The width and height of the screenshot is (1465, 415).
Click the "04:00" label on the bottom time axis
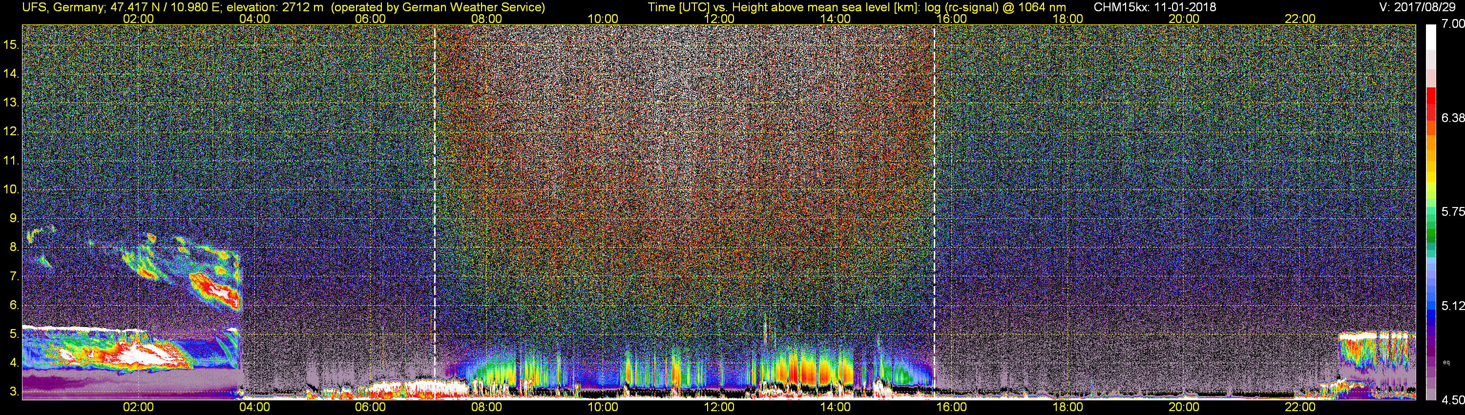coord(254,407)
